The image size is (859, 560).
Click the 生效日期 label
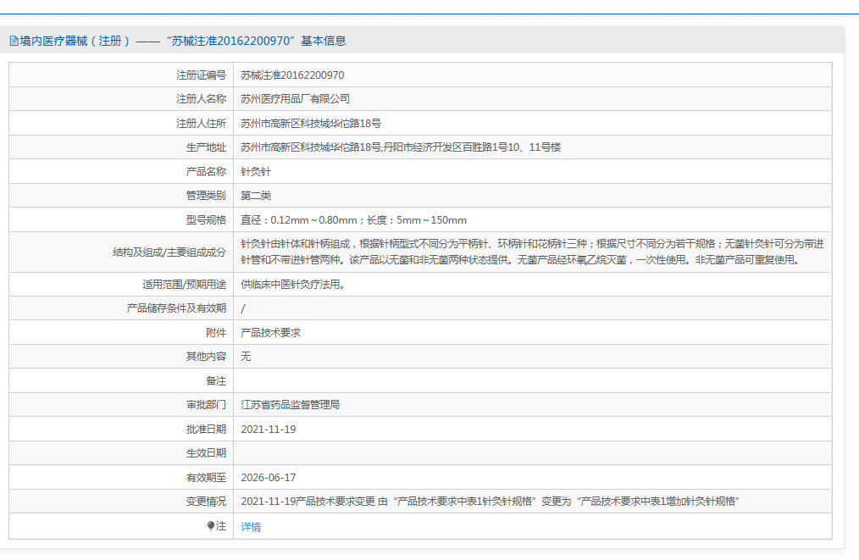(x=206, y=453)
